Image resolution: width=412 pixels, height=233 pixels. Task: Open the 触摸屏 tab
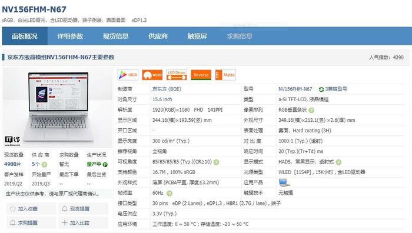tap(197, 36)
